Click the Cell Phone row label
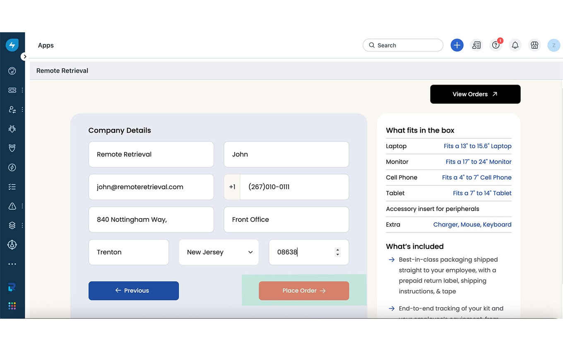Image resolution: width=563 pixels, height=351 pixels. pyautogui.click(x=402, y=178)
